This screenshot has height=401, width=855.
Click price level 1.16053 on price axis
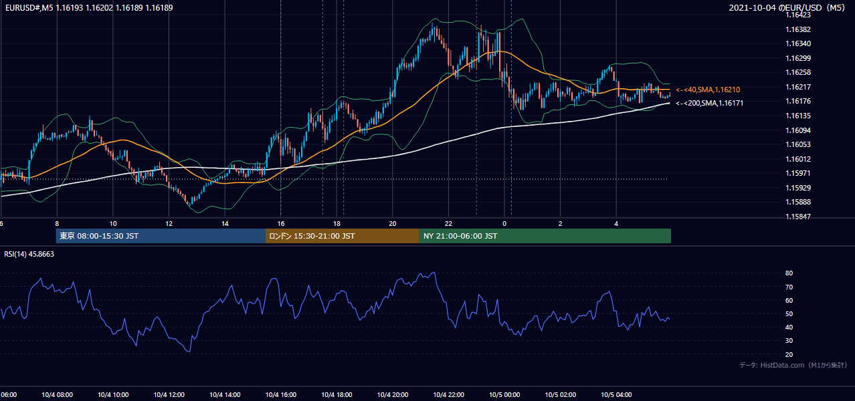tap(799, 144)
